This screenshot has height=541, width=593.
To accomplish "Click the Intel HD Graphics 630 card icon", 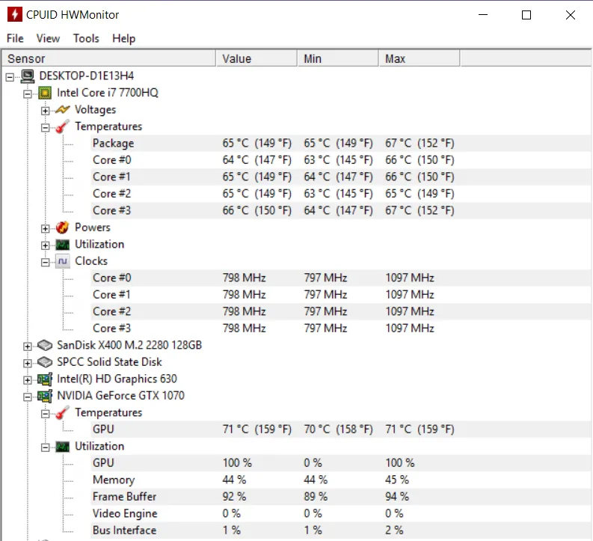I will (x=45, y=379).
